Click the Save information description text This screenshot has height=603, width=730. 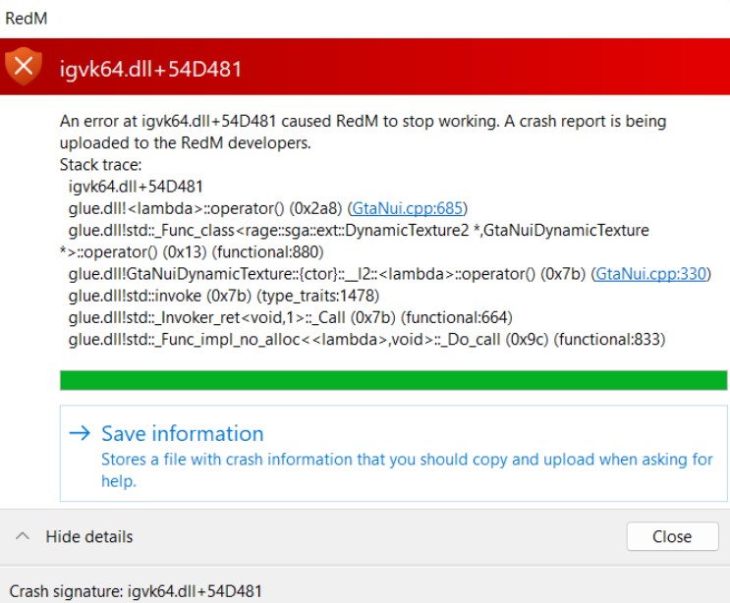[x=407, y=469]
